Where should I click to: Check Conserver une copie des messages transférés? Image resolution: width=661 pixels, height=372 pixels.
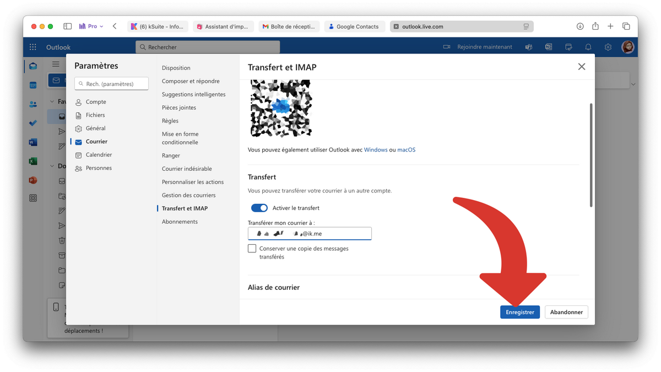[x=252, y=249]
